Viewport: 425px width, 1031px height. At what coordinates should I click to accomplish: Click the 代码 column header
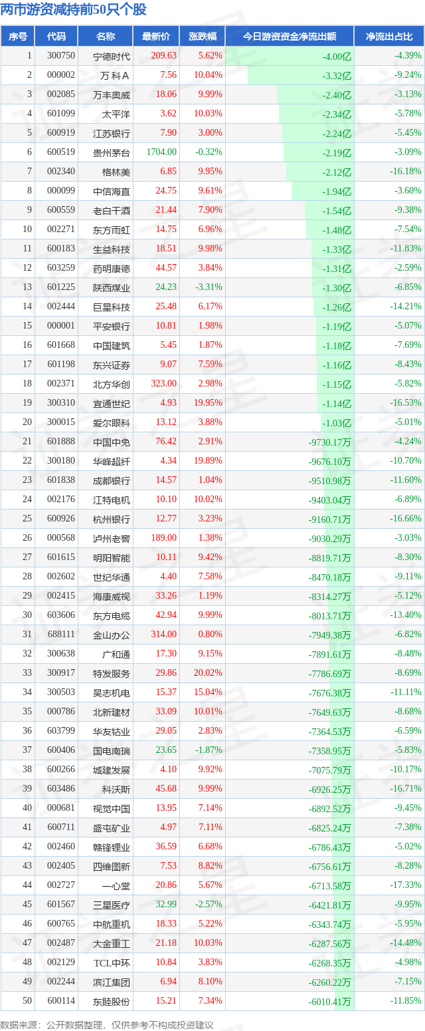click(x=56, y=37)
